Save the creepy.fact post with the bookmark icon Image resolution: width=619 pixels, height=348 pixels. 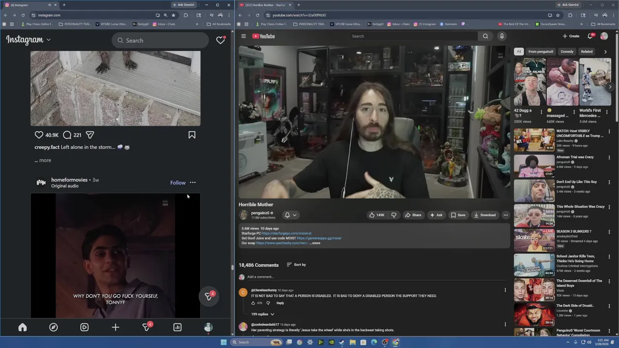click(192, 135)
